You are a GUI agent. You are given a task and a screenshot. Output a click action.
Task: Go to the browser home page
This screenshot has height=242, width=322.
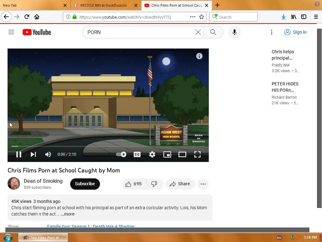click(37, 17)
